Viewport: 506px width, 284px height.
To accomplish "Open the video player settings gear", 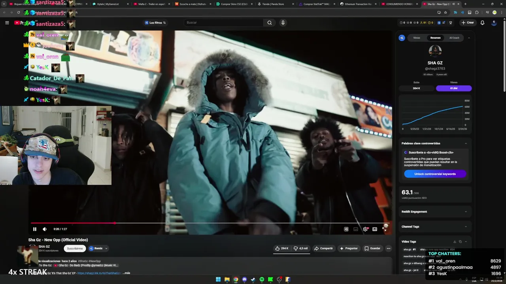I will point(365,229).
